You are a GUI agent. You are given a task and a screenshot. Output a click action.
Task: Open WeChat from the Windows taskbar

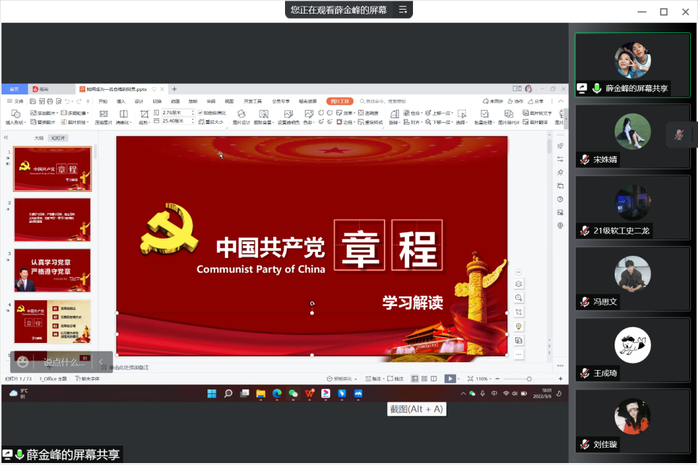click(x=293, y=393)
